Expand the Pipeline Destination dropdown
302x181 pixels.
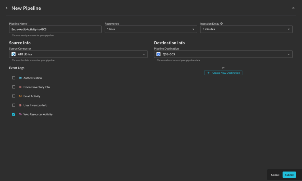pyautogui.click(x=223, y=54)
